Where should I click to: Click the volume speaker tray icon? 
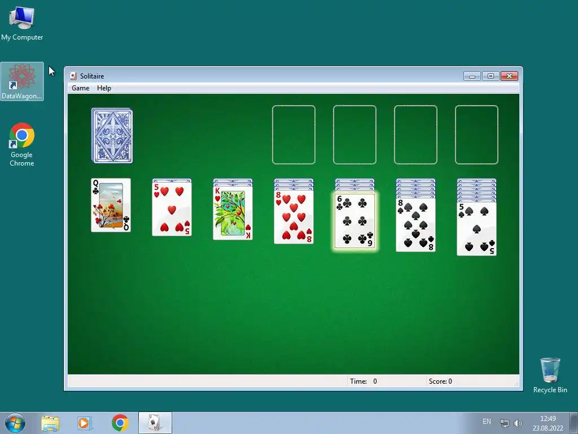tap(518, 423)
